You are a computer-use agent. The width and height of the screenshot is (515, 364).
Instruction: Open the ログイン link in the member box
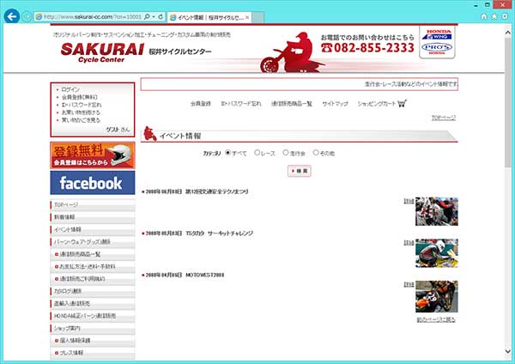[70, 89]
